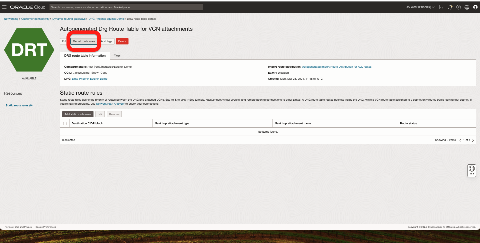Open the Network Path Analyzer link
Image resolution: width=480 pixels, height=243 pixels.
click(x=110, y=104)
